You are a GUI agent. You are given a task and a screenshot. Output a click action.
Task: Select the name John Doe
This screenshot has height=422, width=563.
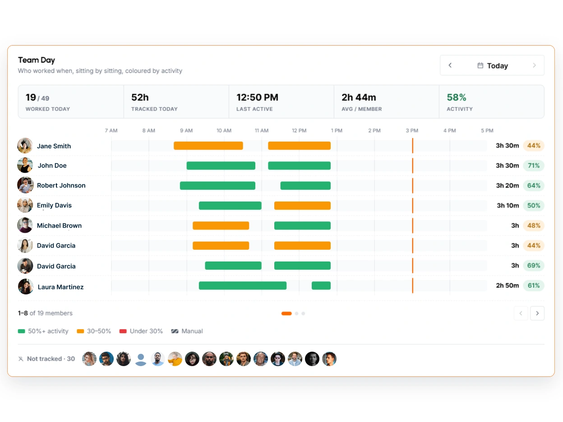(x=52, y=165)
